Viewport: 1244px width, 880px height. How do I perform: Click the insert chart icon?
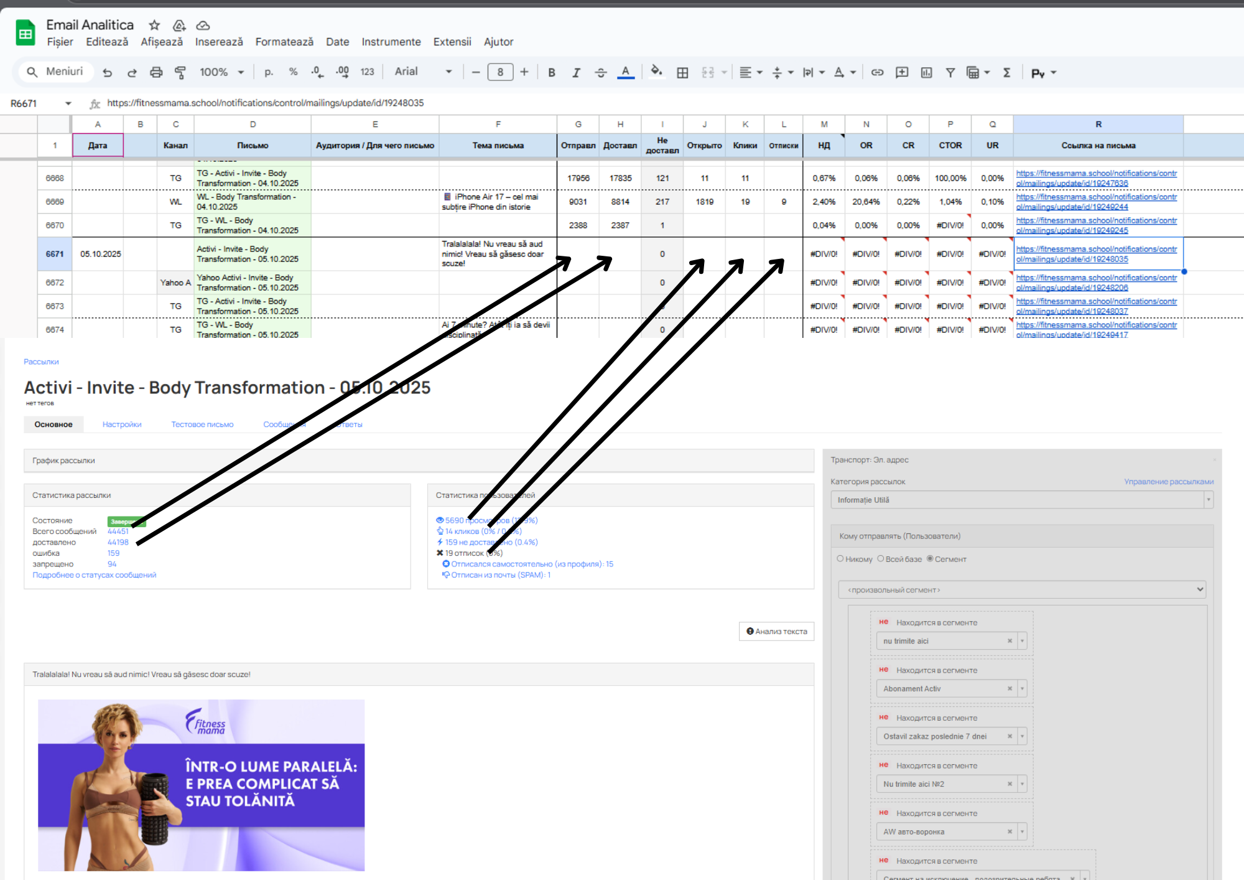[926, 72]
